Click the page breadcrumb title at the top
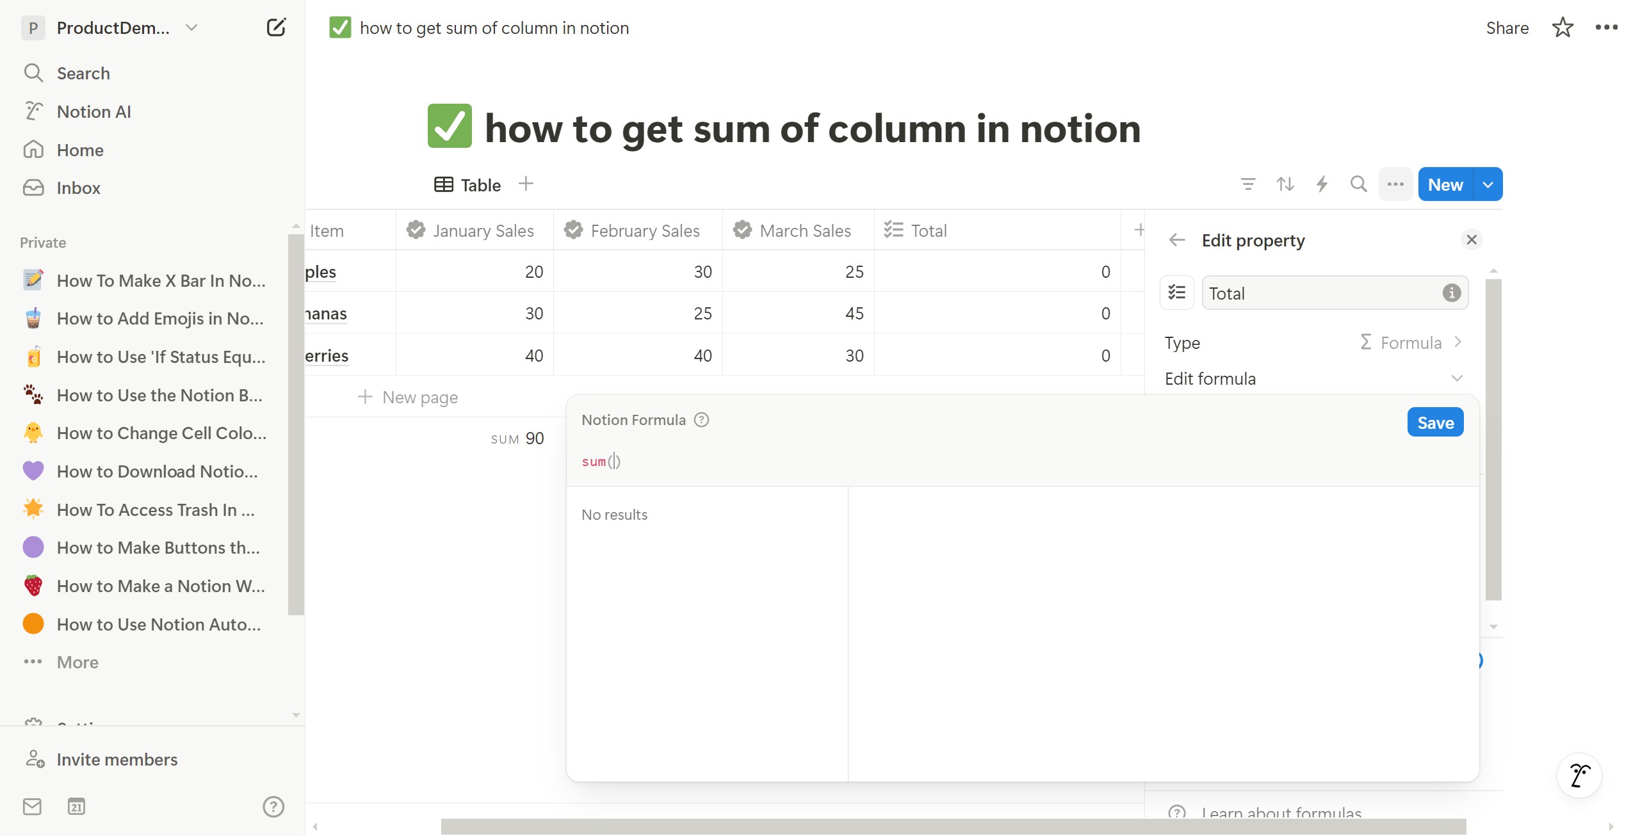Viewport: 1640px width, 836px height. pyautogui.click(x=494, y=28)
